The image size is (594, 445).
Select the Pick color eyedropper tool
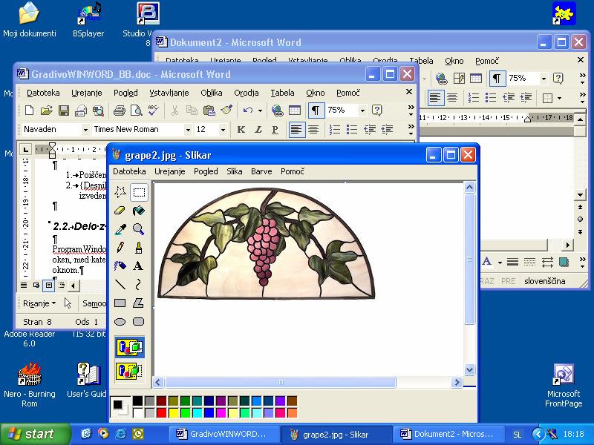(120, 229)
